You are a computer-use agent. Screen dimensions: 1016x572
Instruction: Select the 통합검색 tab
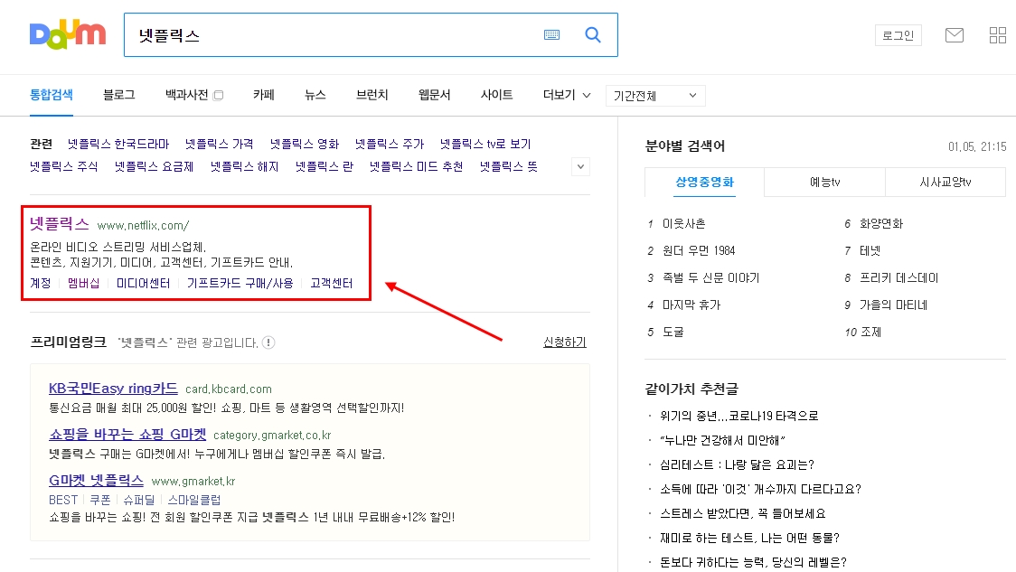click(52, 95)
